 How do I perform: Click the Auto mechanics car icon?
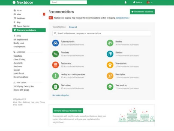[x=55, y=43]
